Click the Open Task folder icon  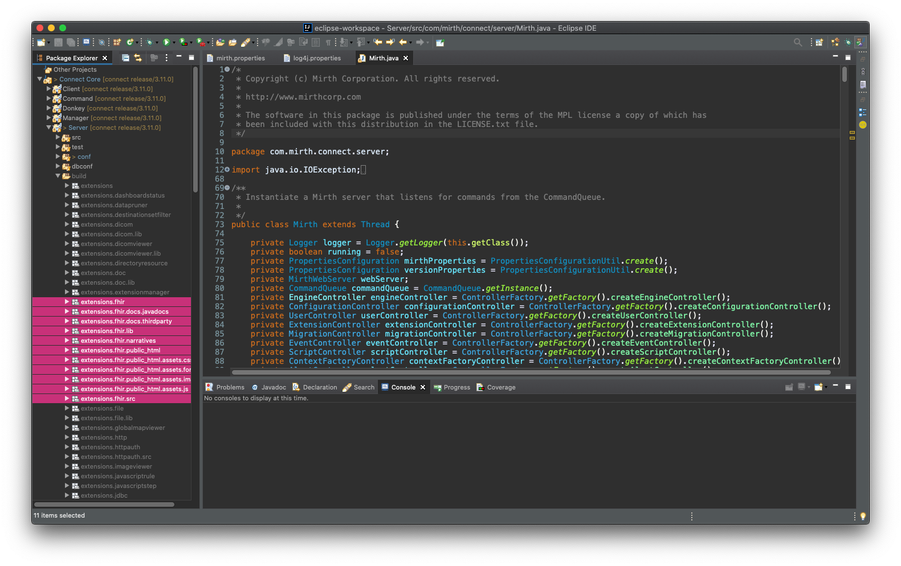coord(233,42)
